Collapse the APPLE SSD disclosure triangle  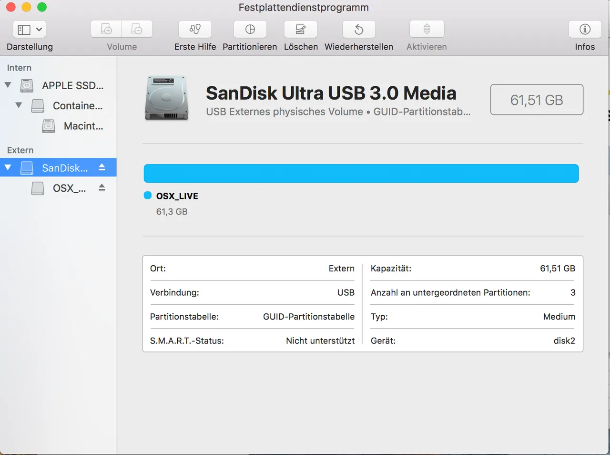pos(8,85)
